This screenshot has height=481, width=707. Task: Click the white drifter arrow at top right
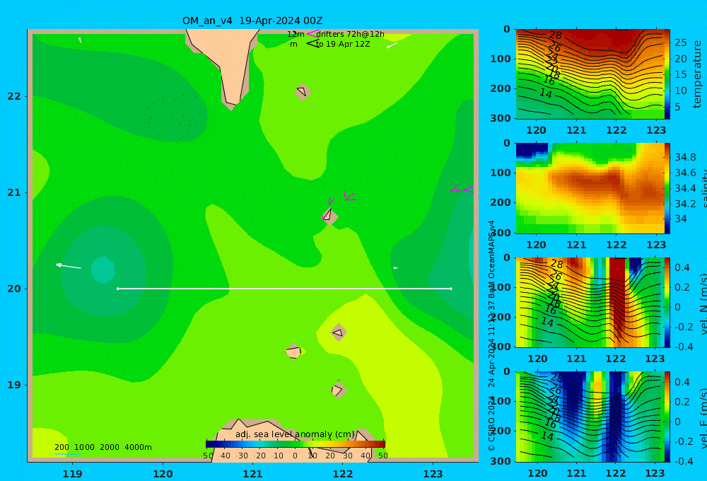[x=392, y=45]
